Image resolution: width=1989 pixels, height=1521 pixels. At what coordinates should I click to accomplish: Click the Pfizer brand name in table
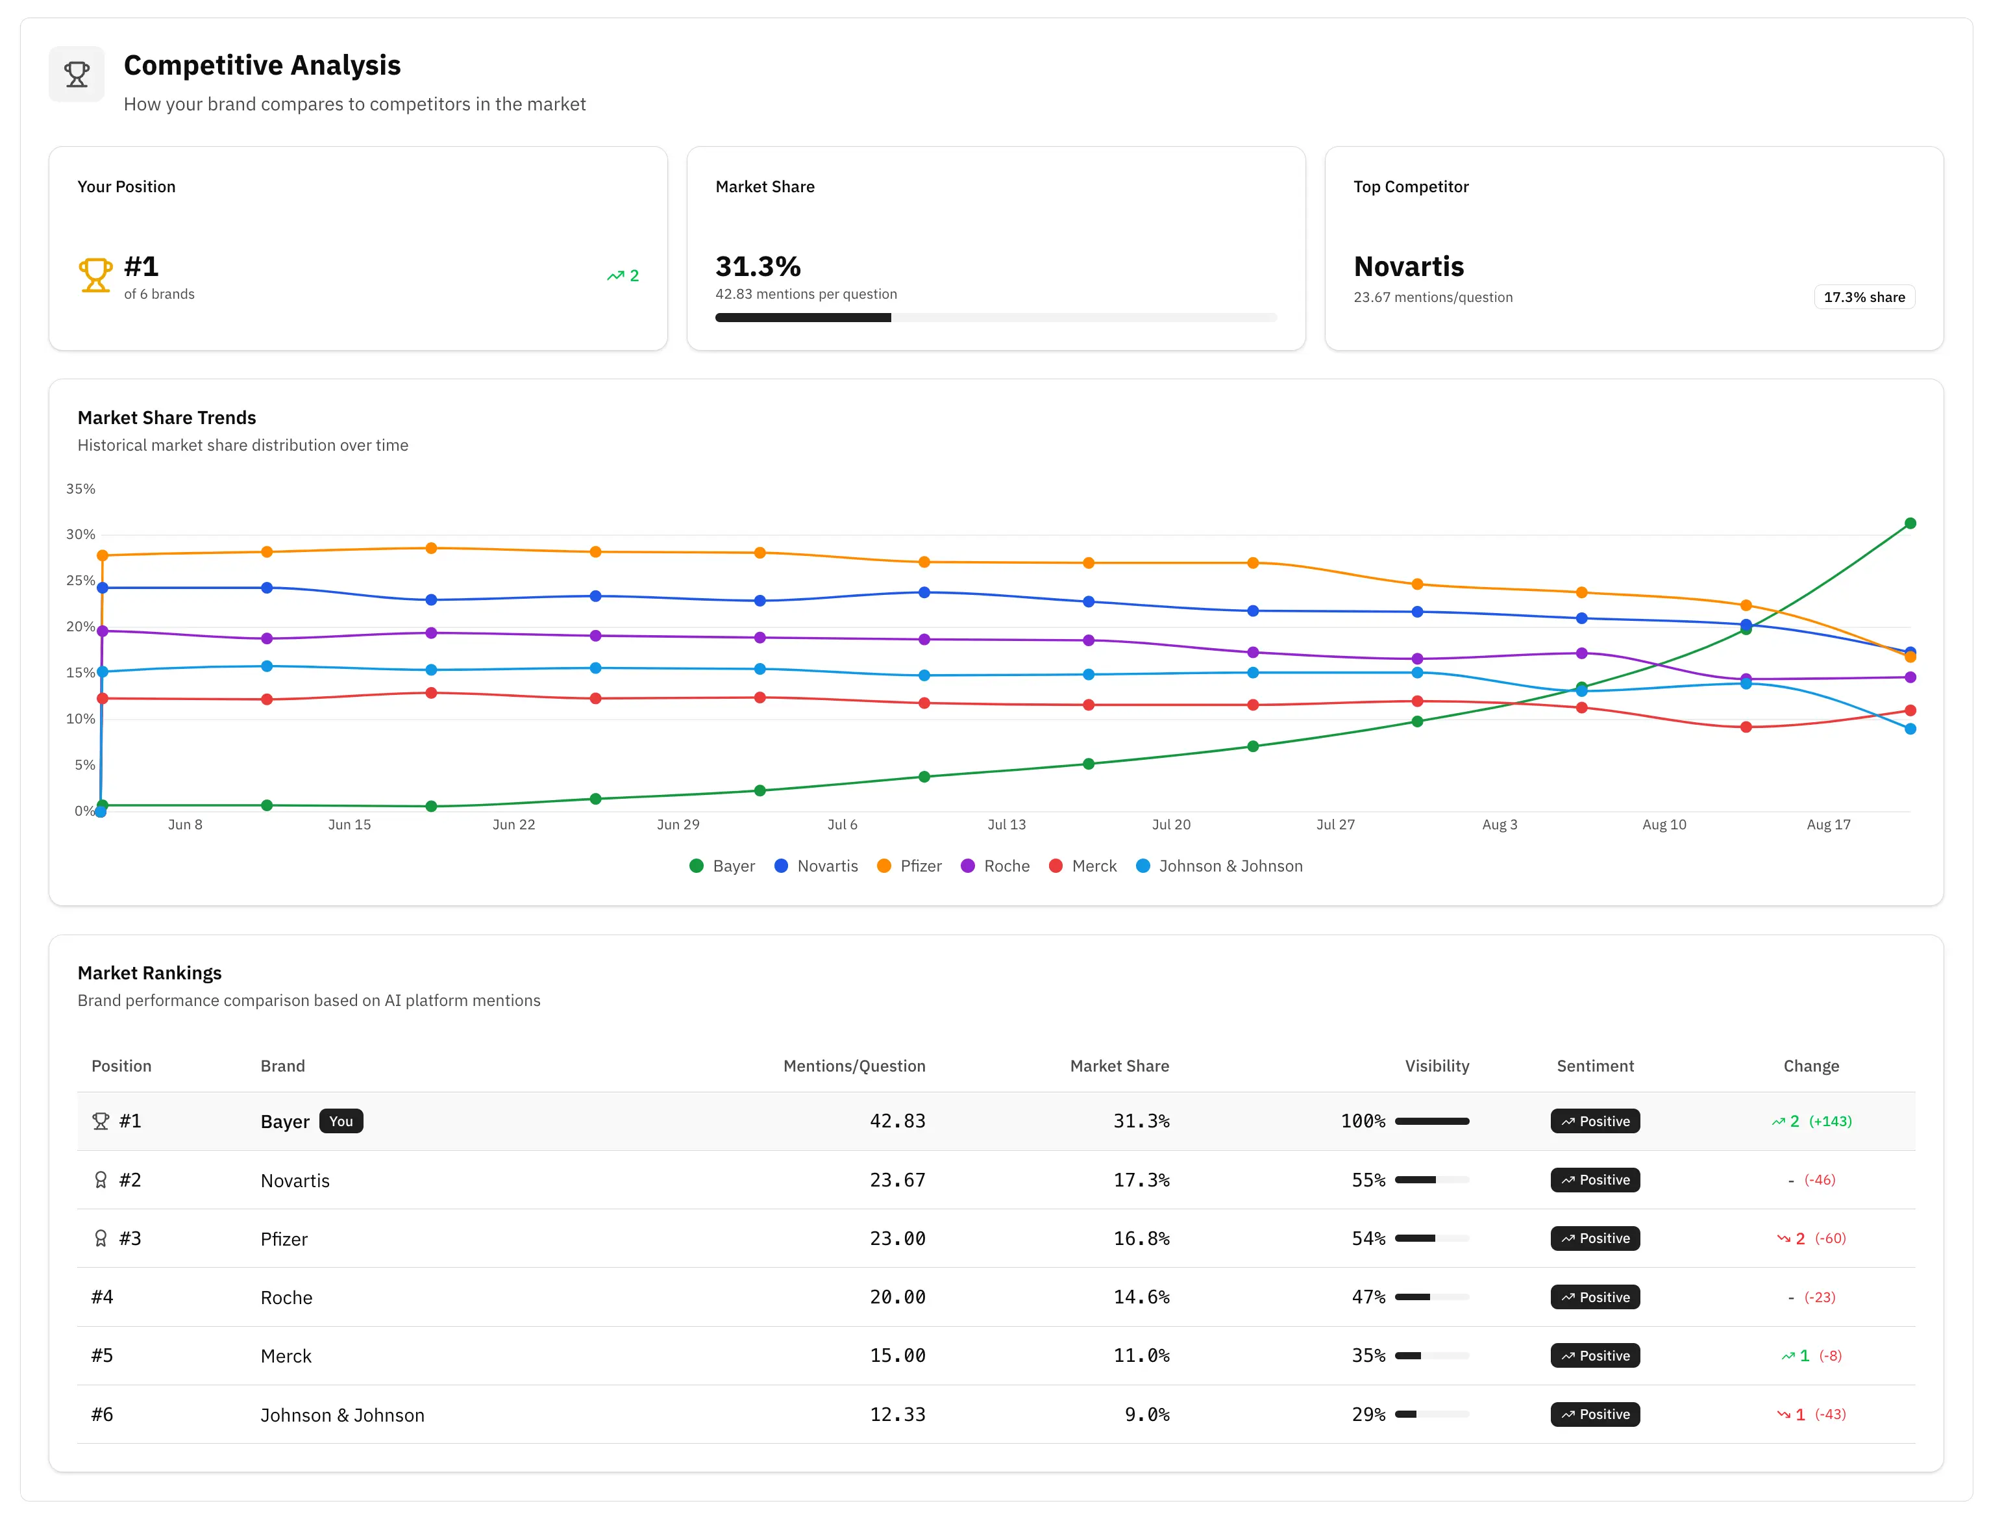pos(284,1239)
